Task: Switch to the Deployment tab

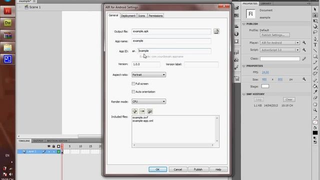Action: 128,15
